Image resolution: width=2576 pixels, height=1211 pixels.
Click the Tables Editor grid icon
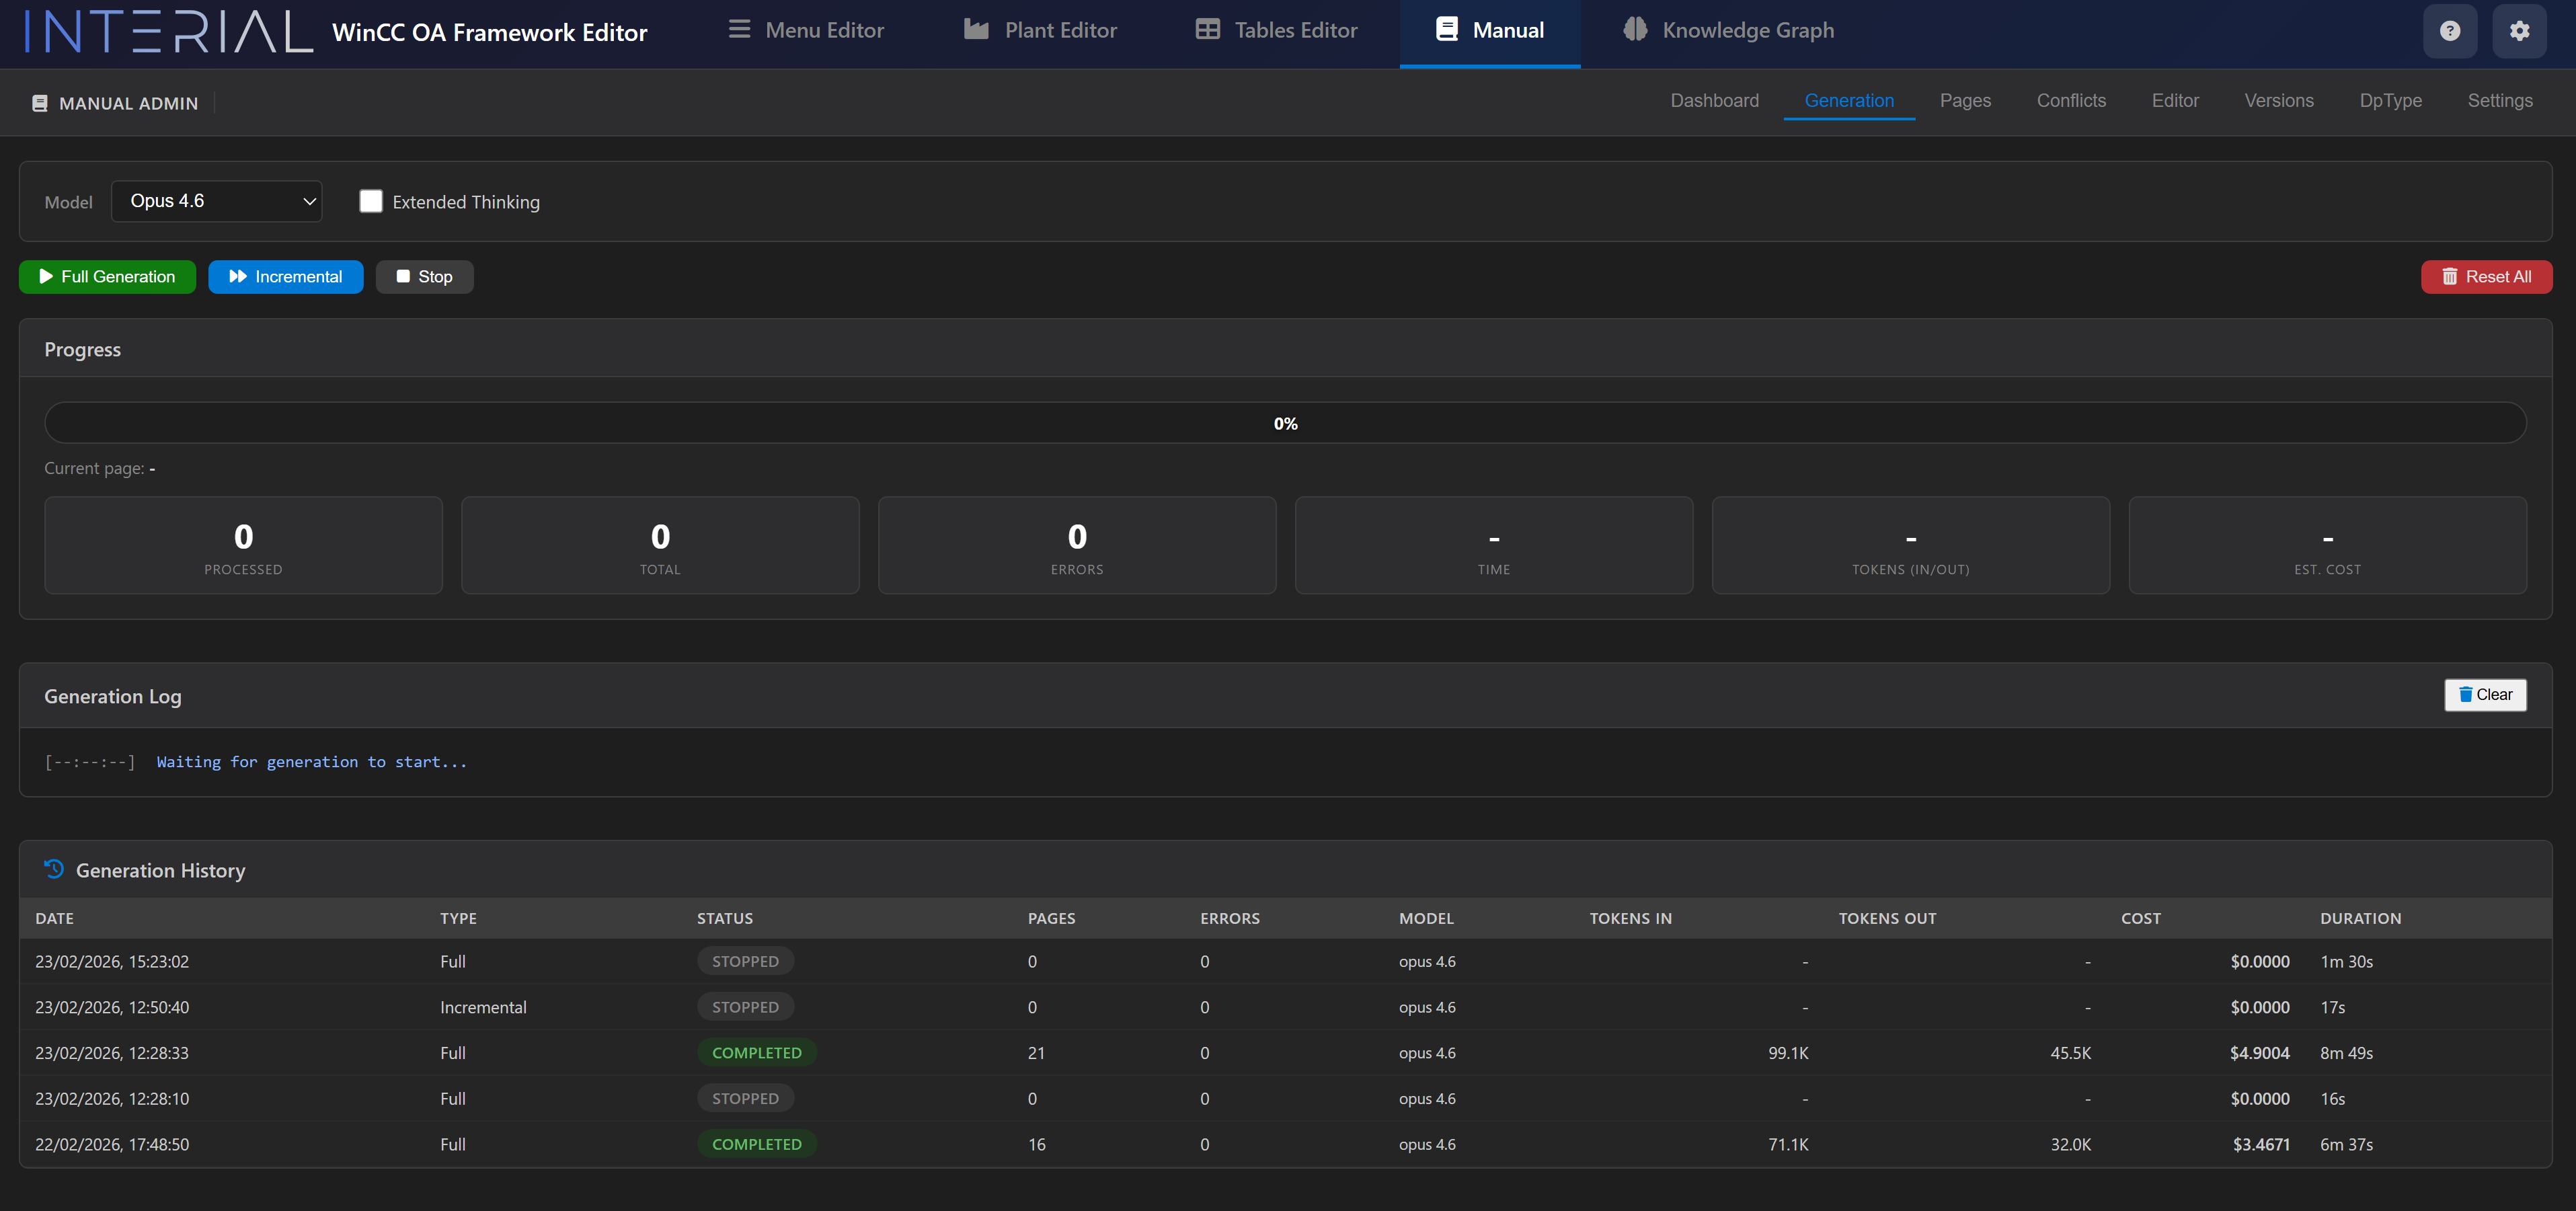click(x=1207, y=30)
